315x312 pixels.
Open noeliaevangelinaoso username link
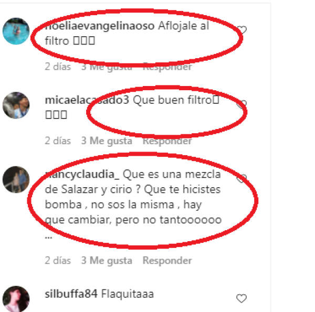[100, 26]
